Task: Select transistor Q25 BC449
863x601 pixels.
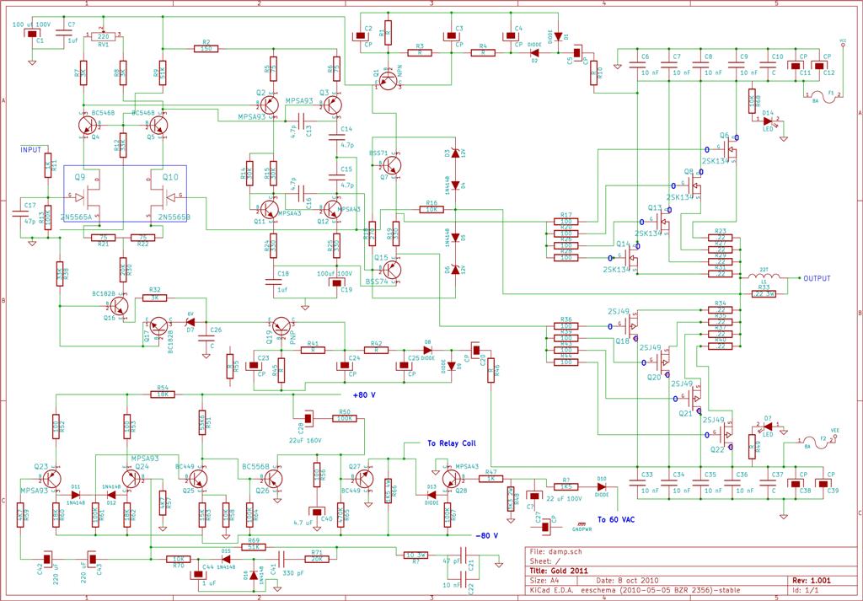Action: click(198, 478)
